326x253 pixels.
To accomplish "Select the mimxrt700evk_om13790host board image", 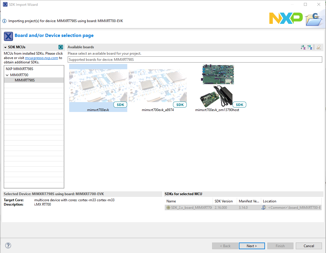I will click(x=218, y=86).
